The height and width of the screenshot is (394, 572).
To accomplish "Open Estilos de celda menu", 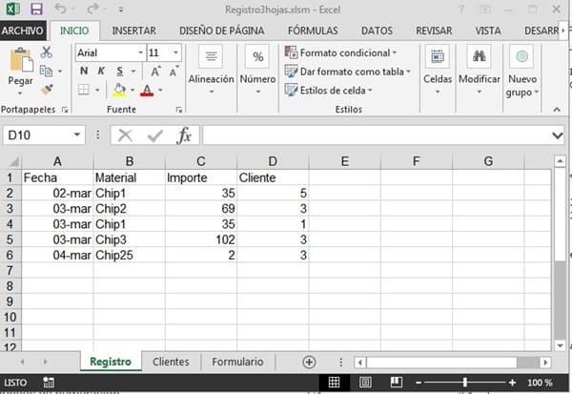I will [328, 91].
